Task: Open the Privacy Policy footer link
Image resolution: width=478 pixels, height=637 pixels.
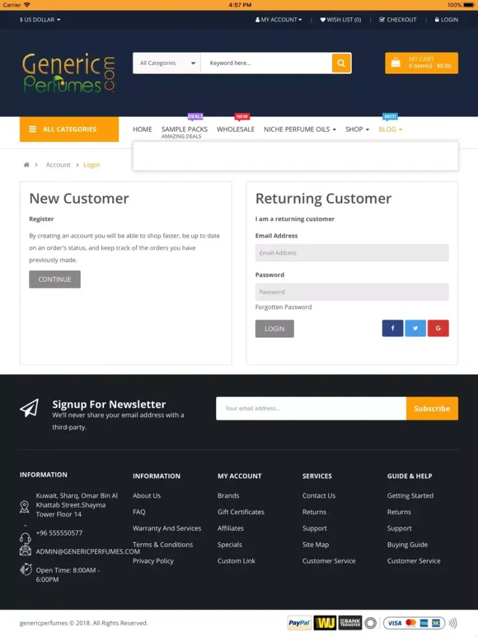Action: (153, 561)
